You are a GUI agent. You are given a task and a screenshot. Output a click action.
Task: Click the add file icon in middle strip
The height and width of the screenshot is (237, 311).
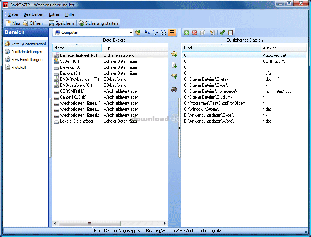(x=174, y=65)
